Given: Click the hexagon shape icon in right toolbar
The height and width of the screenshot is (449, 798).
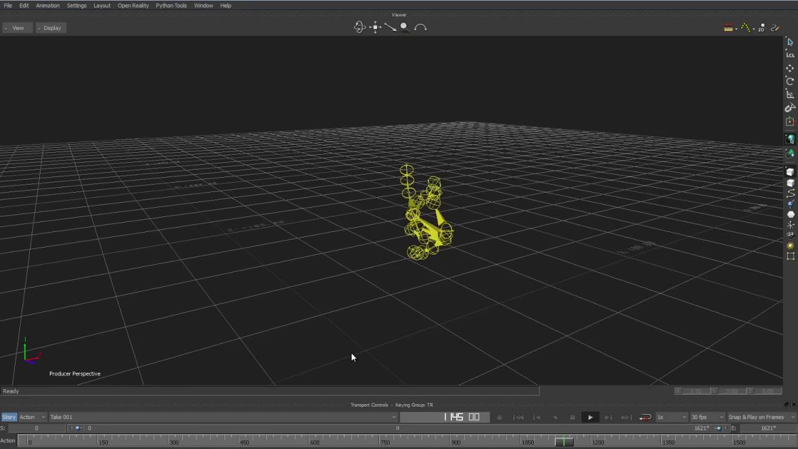Looking at the screenshot, I should (791, 215).
